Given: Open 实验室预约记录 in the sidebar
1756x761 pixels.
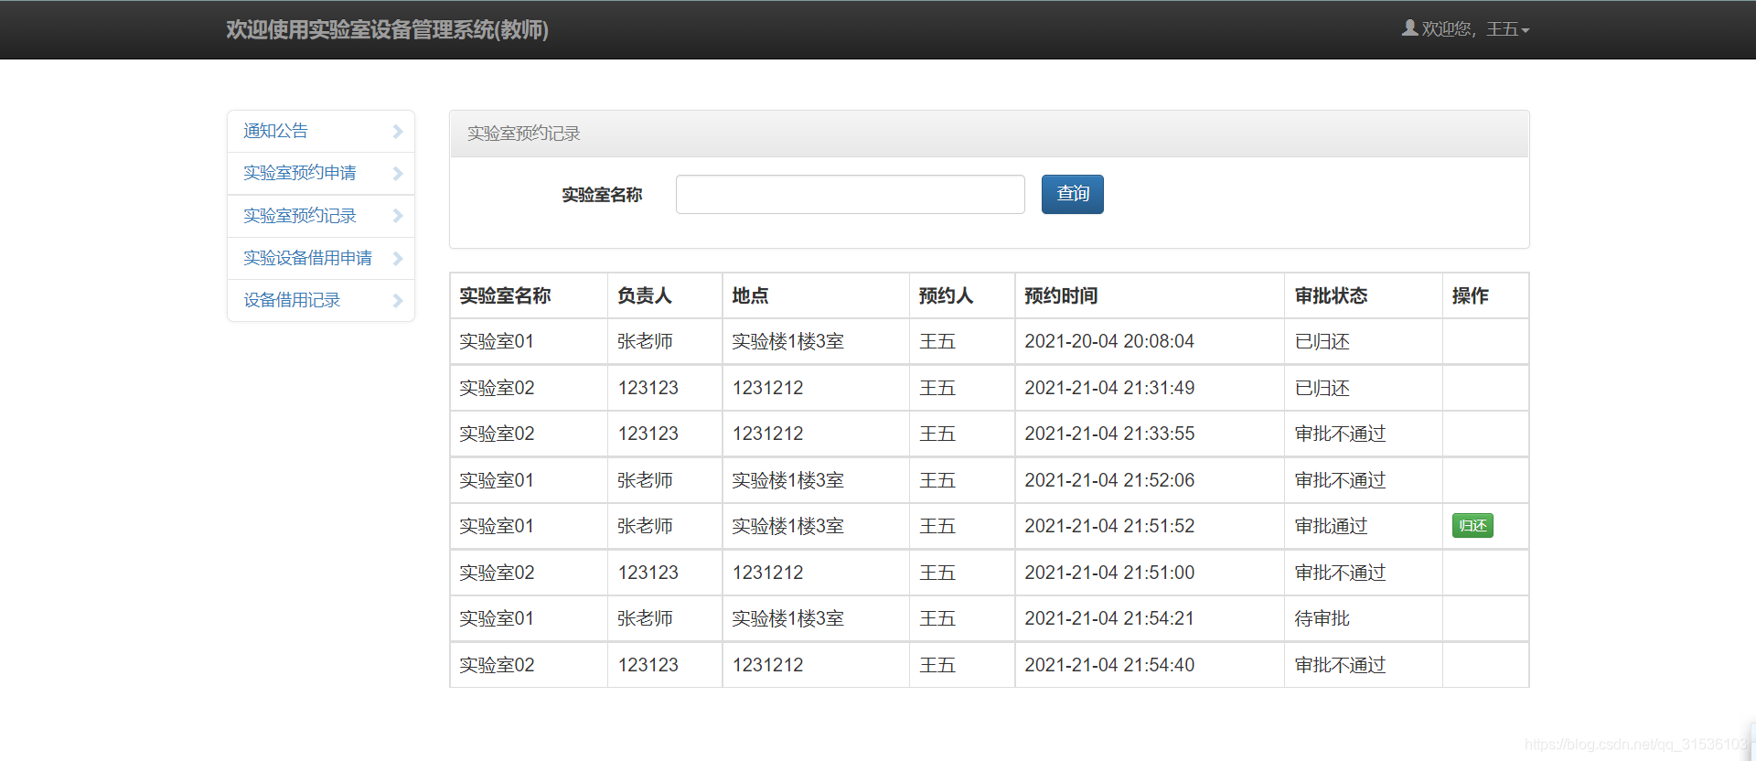Looking at the screenshot, I should (321, 216).
